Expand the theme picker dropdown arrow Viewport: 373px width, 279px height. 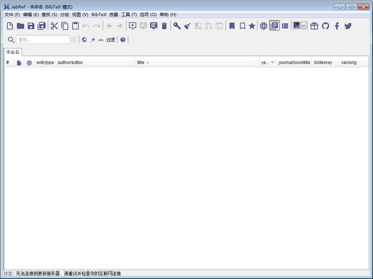(x=304, y=26)
